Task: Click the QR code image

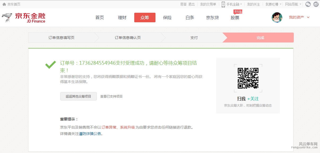Action: (248, 78)
